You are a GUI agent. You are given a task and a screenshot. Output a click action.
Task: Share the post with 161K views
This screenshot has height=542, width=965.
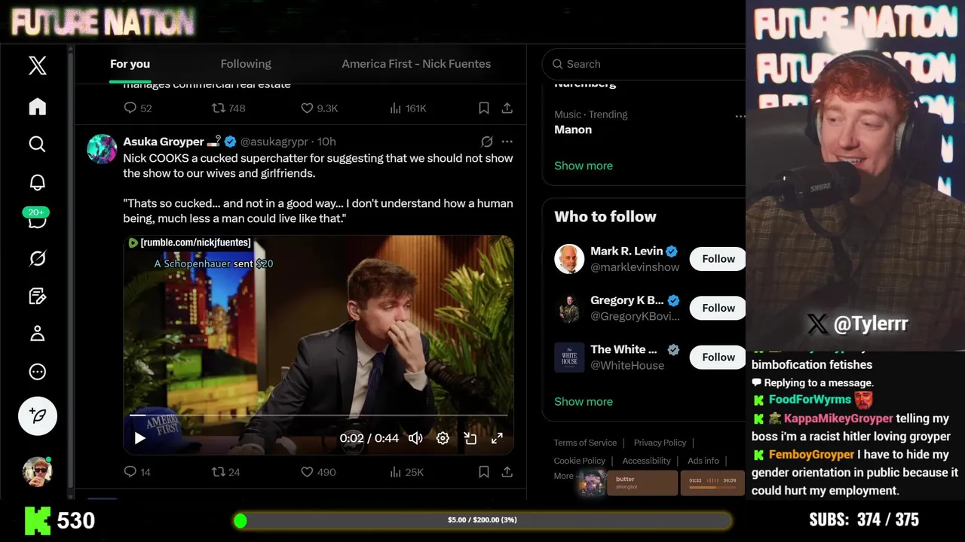[x=507, y=108]
